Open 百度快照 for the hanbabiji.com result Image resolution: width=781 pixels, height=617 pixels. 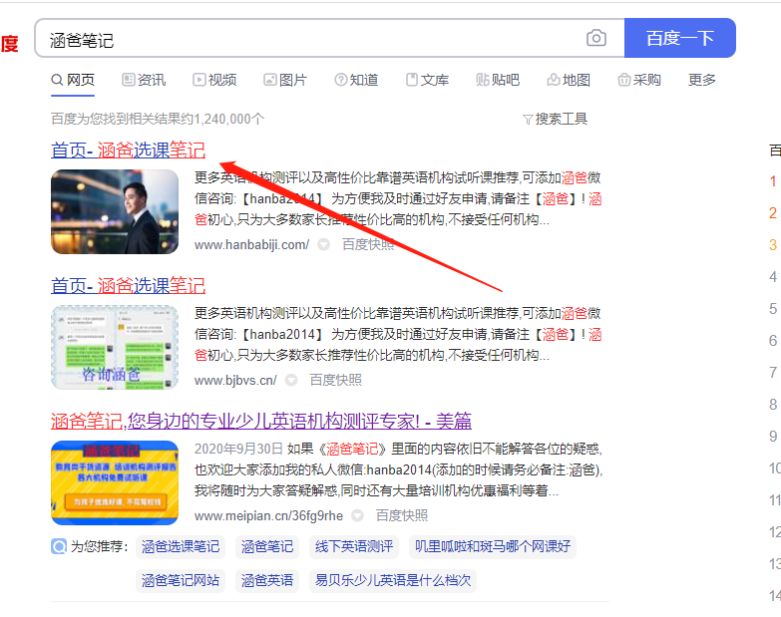[368, 245]
